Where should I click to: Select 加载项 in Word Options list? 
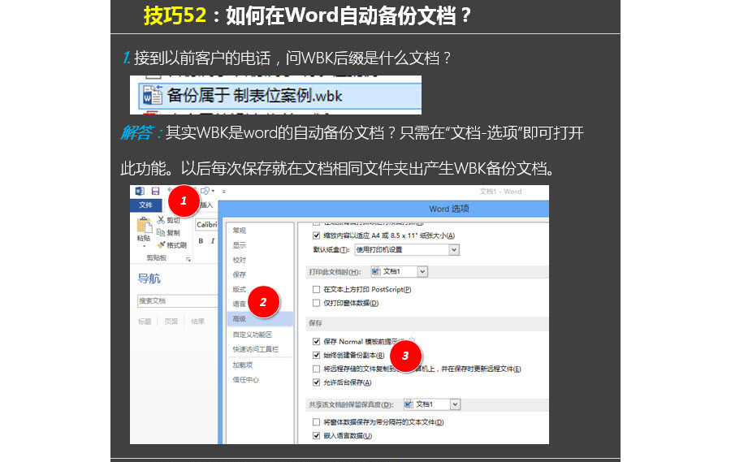coord(242,365)
